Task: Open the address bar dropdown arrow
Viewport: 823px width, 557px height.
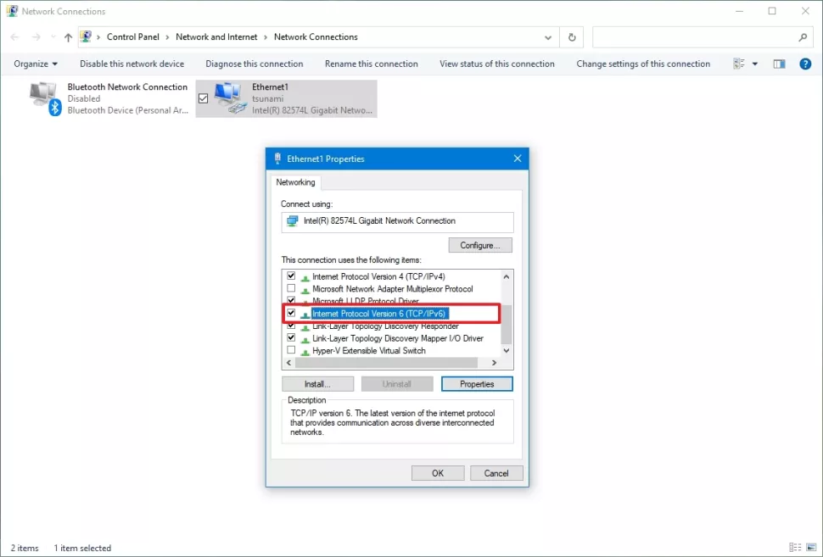Action: point(548,36)
